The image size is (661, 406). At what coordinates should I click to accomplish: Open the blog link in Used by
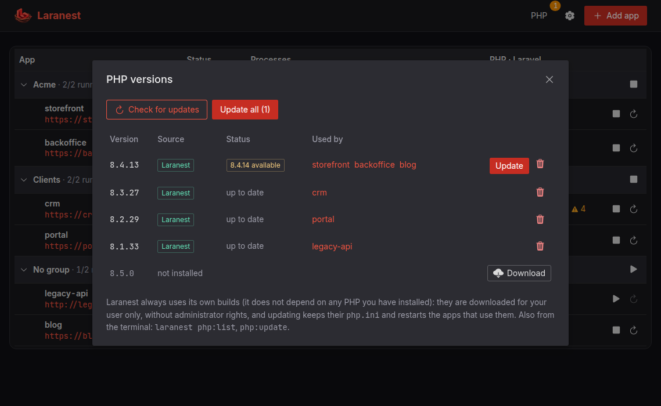coord(408,165)
